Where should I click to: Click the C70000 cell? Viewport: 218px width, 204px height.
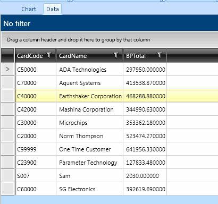36,83
